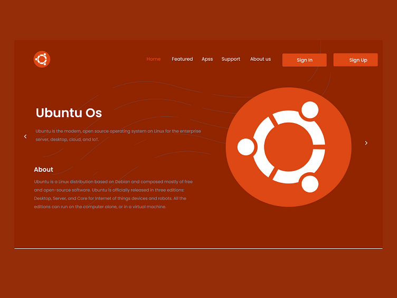Open the Featured nav item

click(182, 59)
